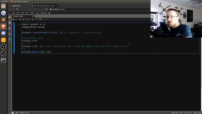Cut the selected cell with the scissors icon
The width and height of the screenshot is (202, 114).
coord(20,19)
